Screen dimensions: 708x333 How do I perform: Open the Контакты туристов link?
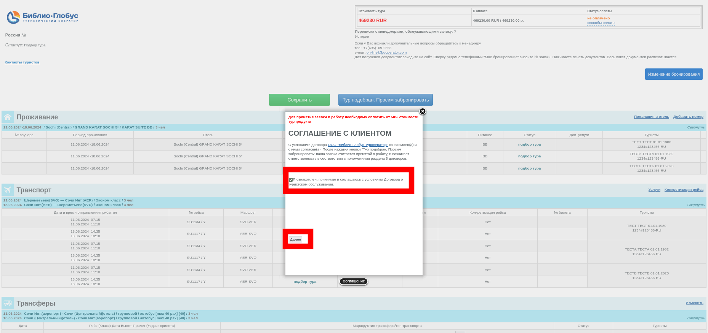tap(22, 62)
